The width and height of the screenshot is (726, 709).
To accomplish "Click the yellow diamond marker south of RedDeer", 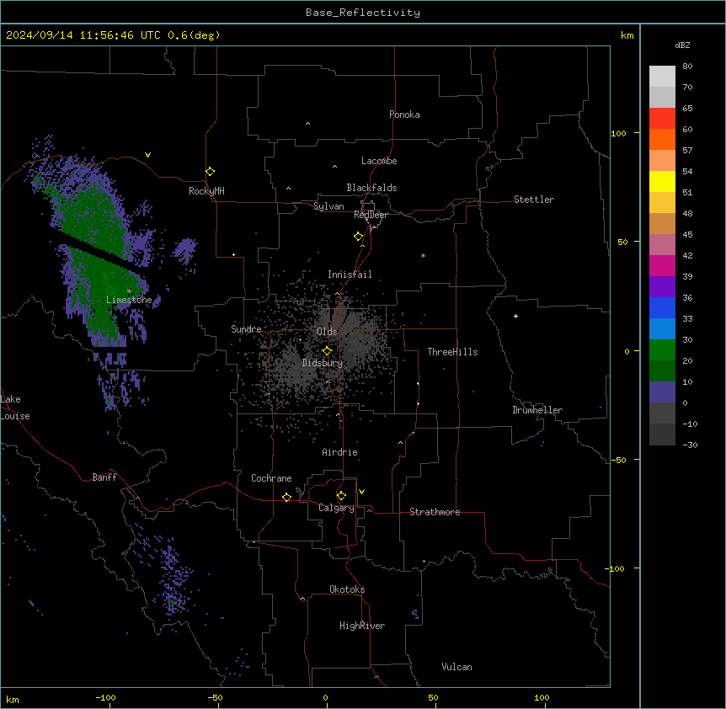I will (x=358, y=237).
